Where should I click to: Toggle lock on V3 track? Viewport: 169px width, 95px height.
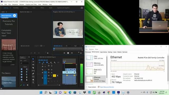[x=43, y=66]
